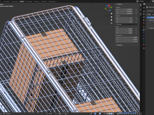Open the Physics properties tab icon
This screenshot has height=115, width=154.
pos(144,36)
